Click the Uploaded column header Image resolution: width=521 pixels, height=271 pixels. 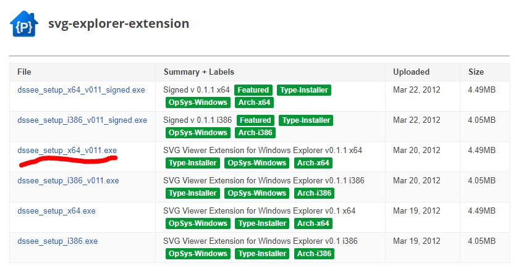pyautogui.click(x=411, y=72)
